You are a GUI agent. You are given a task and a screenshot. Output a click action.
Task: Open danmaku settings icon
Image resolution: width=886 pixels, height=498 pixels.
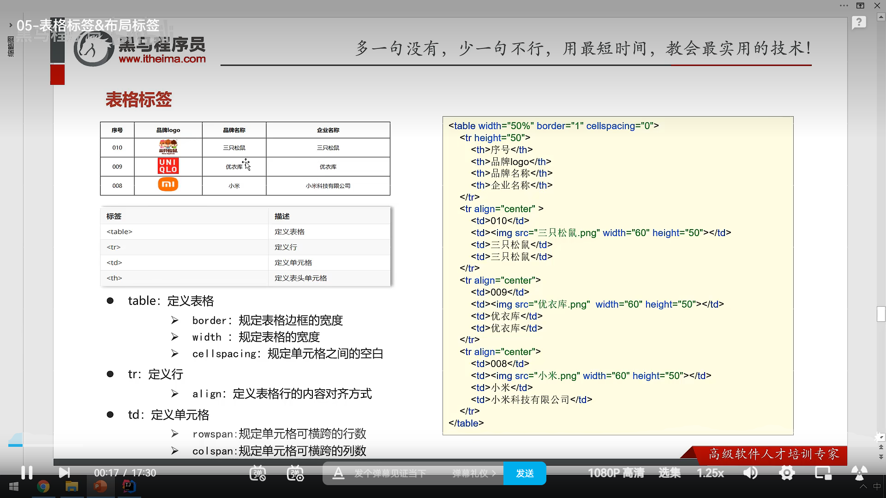[295, 473]
